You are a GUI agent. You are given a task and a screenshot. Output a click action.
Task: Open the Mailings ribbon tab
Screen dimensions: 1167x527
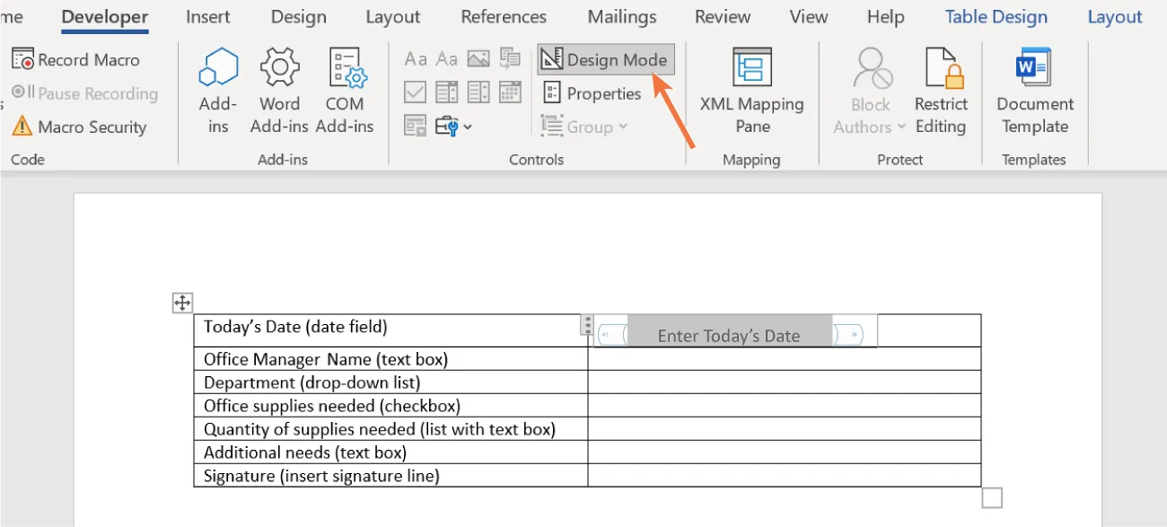(621, 16)
